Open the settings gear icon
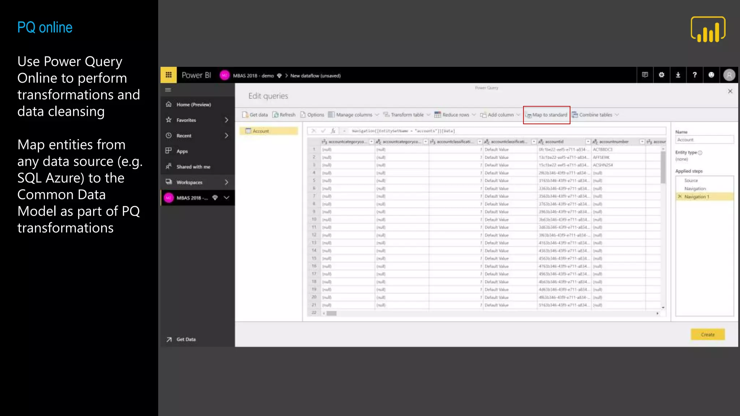The width and height of the screenshot is (740, 416). (662, 75)
